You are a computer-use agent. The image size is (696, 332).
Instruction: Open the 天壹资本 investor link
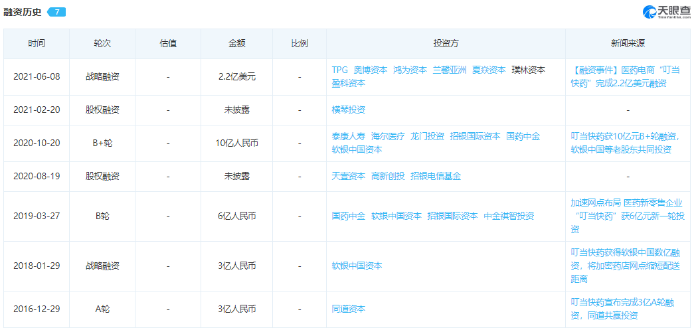(x=349, y=176)
